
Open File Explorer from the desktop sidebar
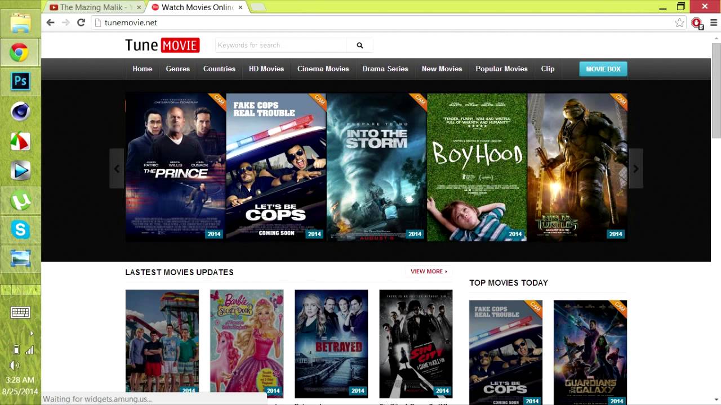pos(20,24)
